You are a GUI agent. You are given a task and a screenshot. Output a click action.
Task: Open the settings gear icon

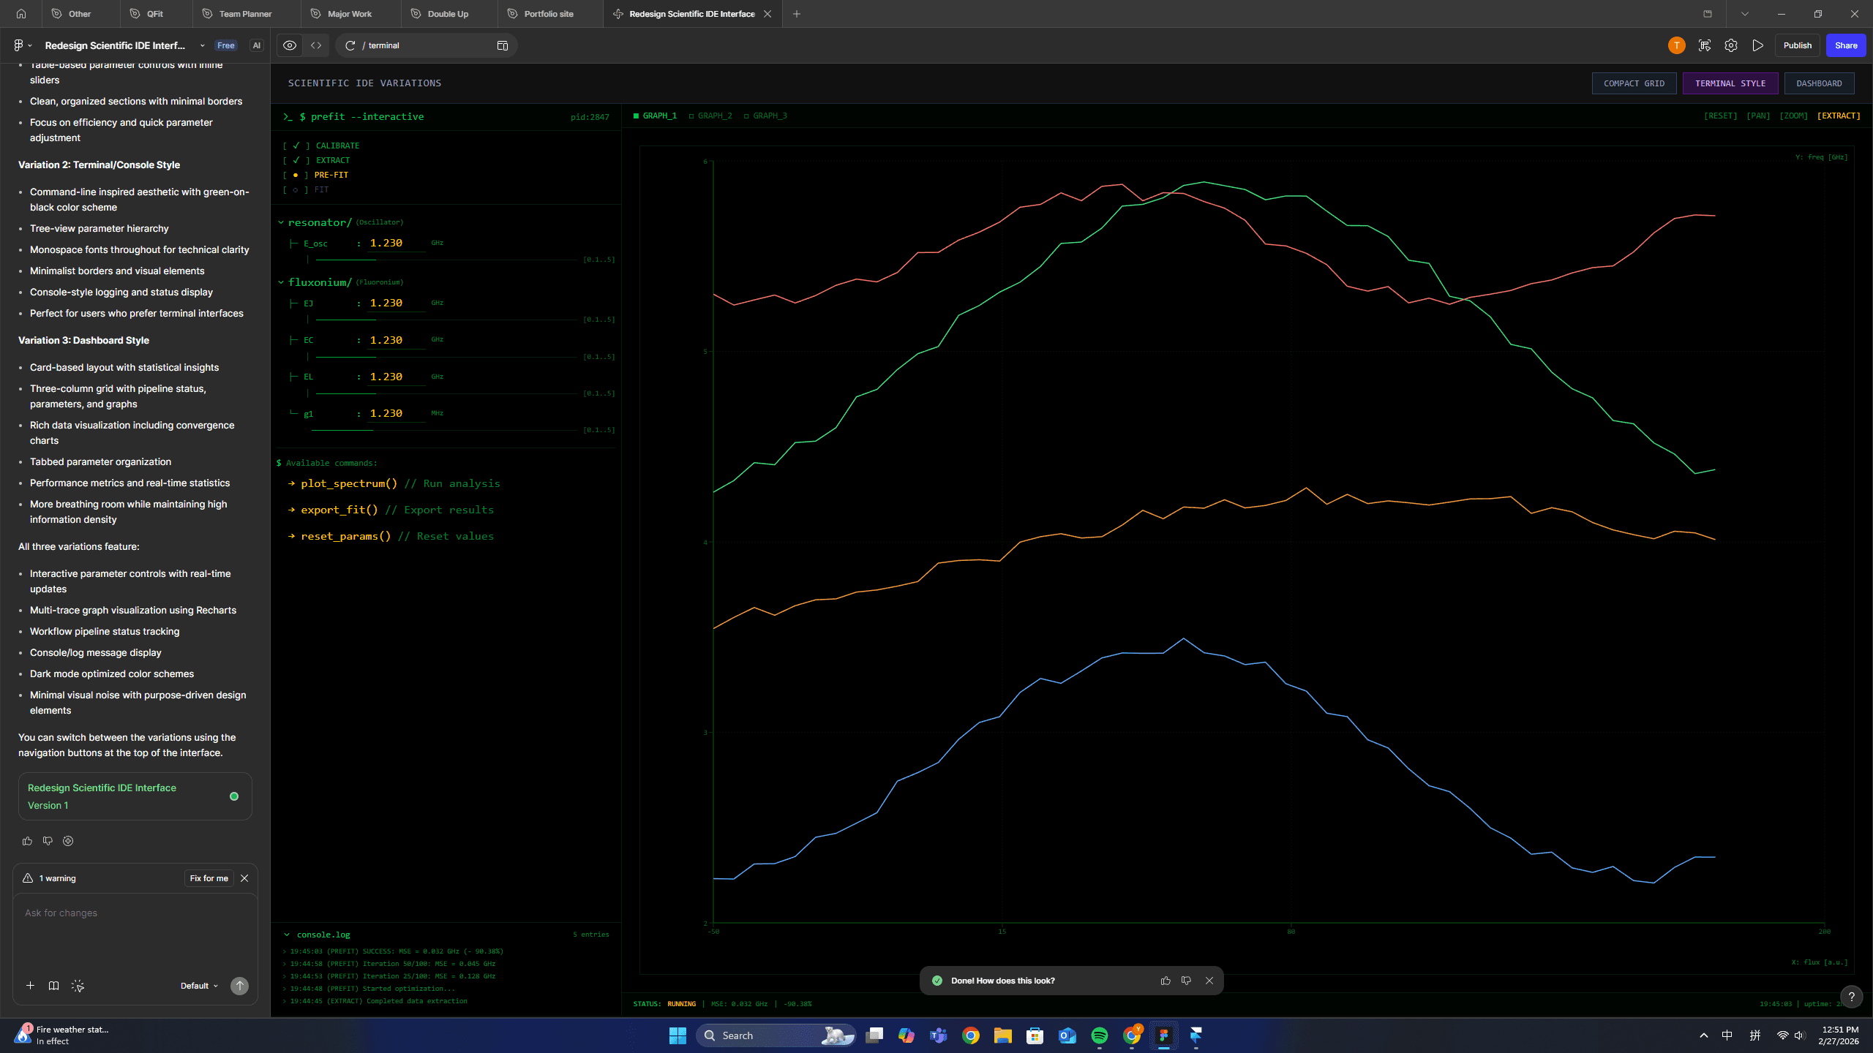pos(1730,45)
